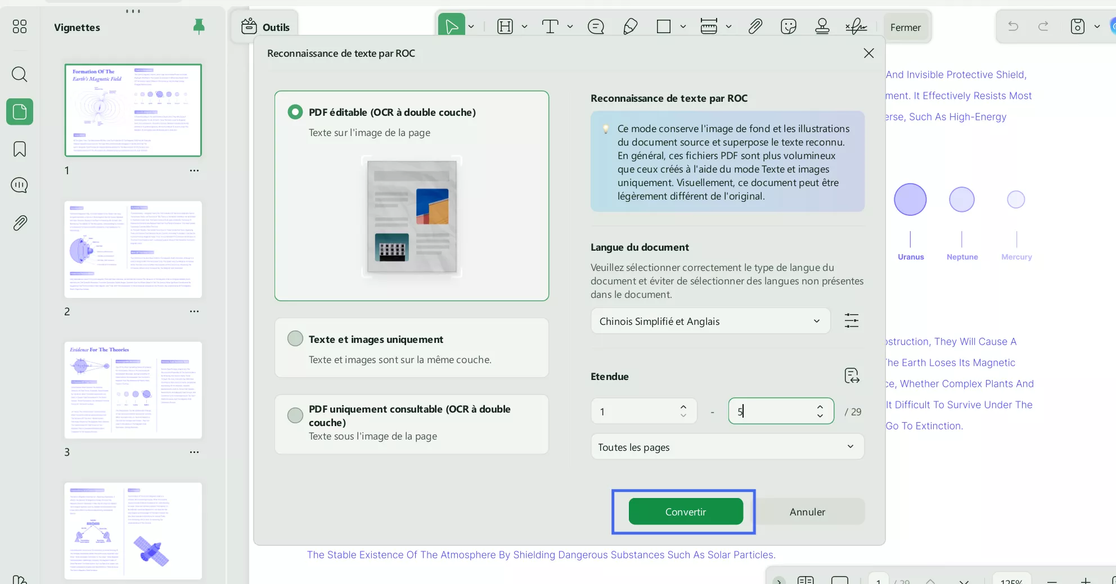This screenshot has height=584, width=1116.
Task: Open more options for page 2 thumbnail
Action: (x=194, y=311)
